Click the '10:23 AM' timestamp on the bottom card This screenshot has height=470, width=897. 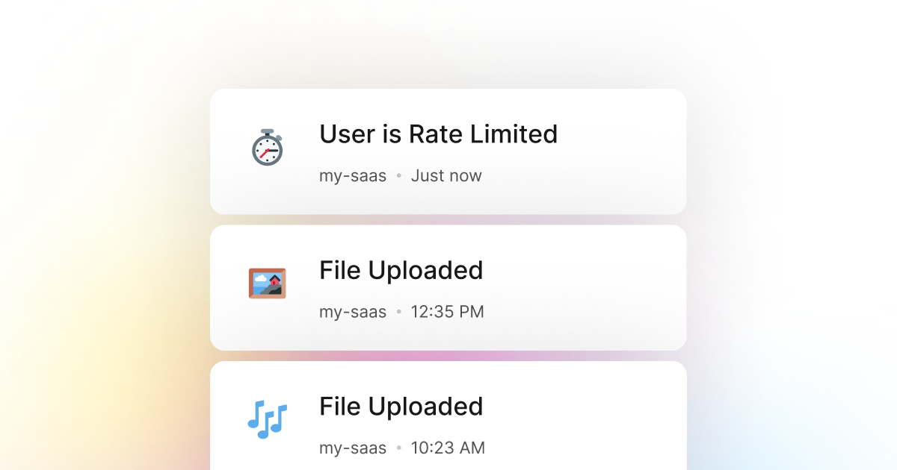448,448
